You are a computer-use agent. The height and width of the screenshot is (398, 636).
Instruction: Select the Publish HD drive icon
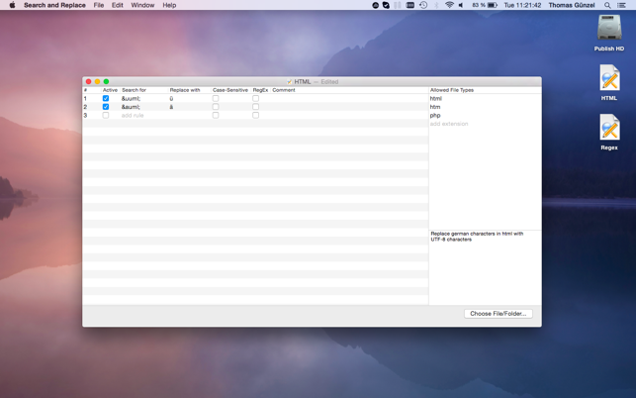tap(609, 28)
